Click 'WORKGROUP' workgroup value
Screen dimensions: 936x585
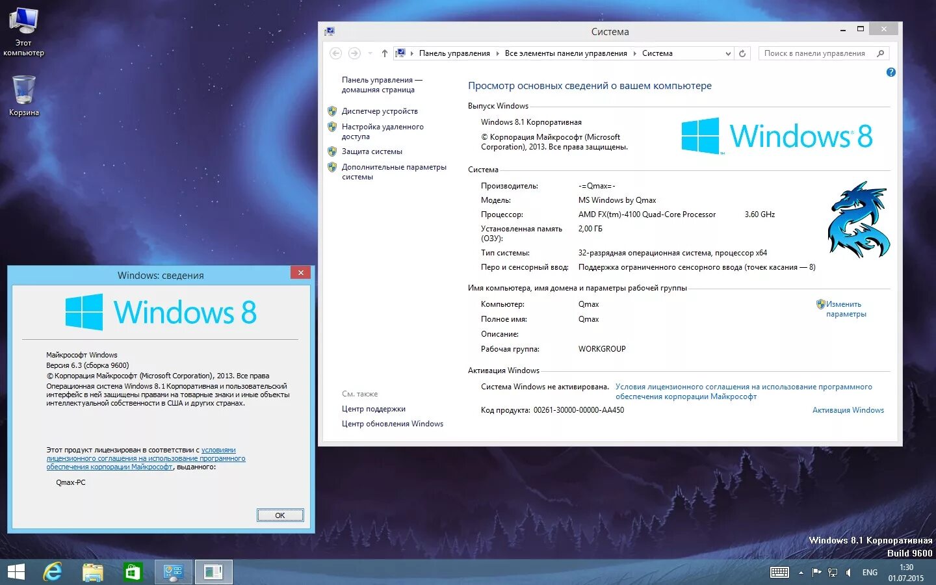(x=602, y=349)
